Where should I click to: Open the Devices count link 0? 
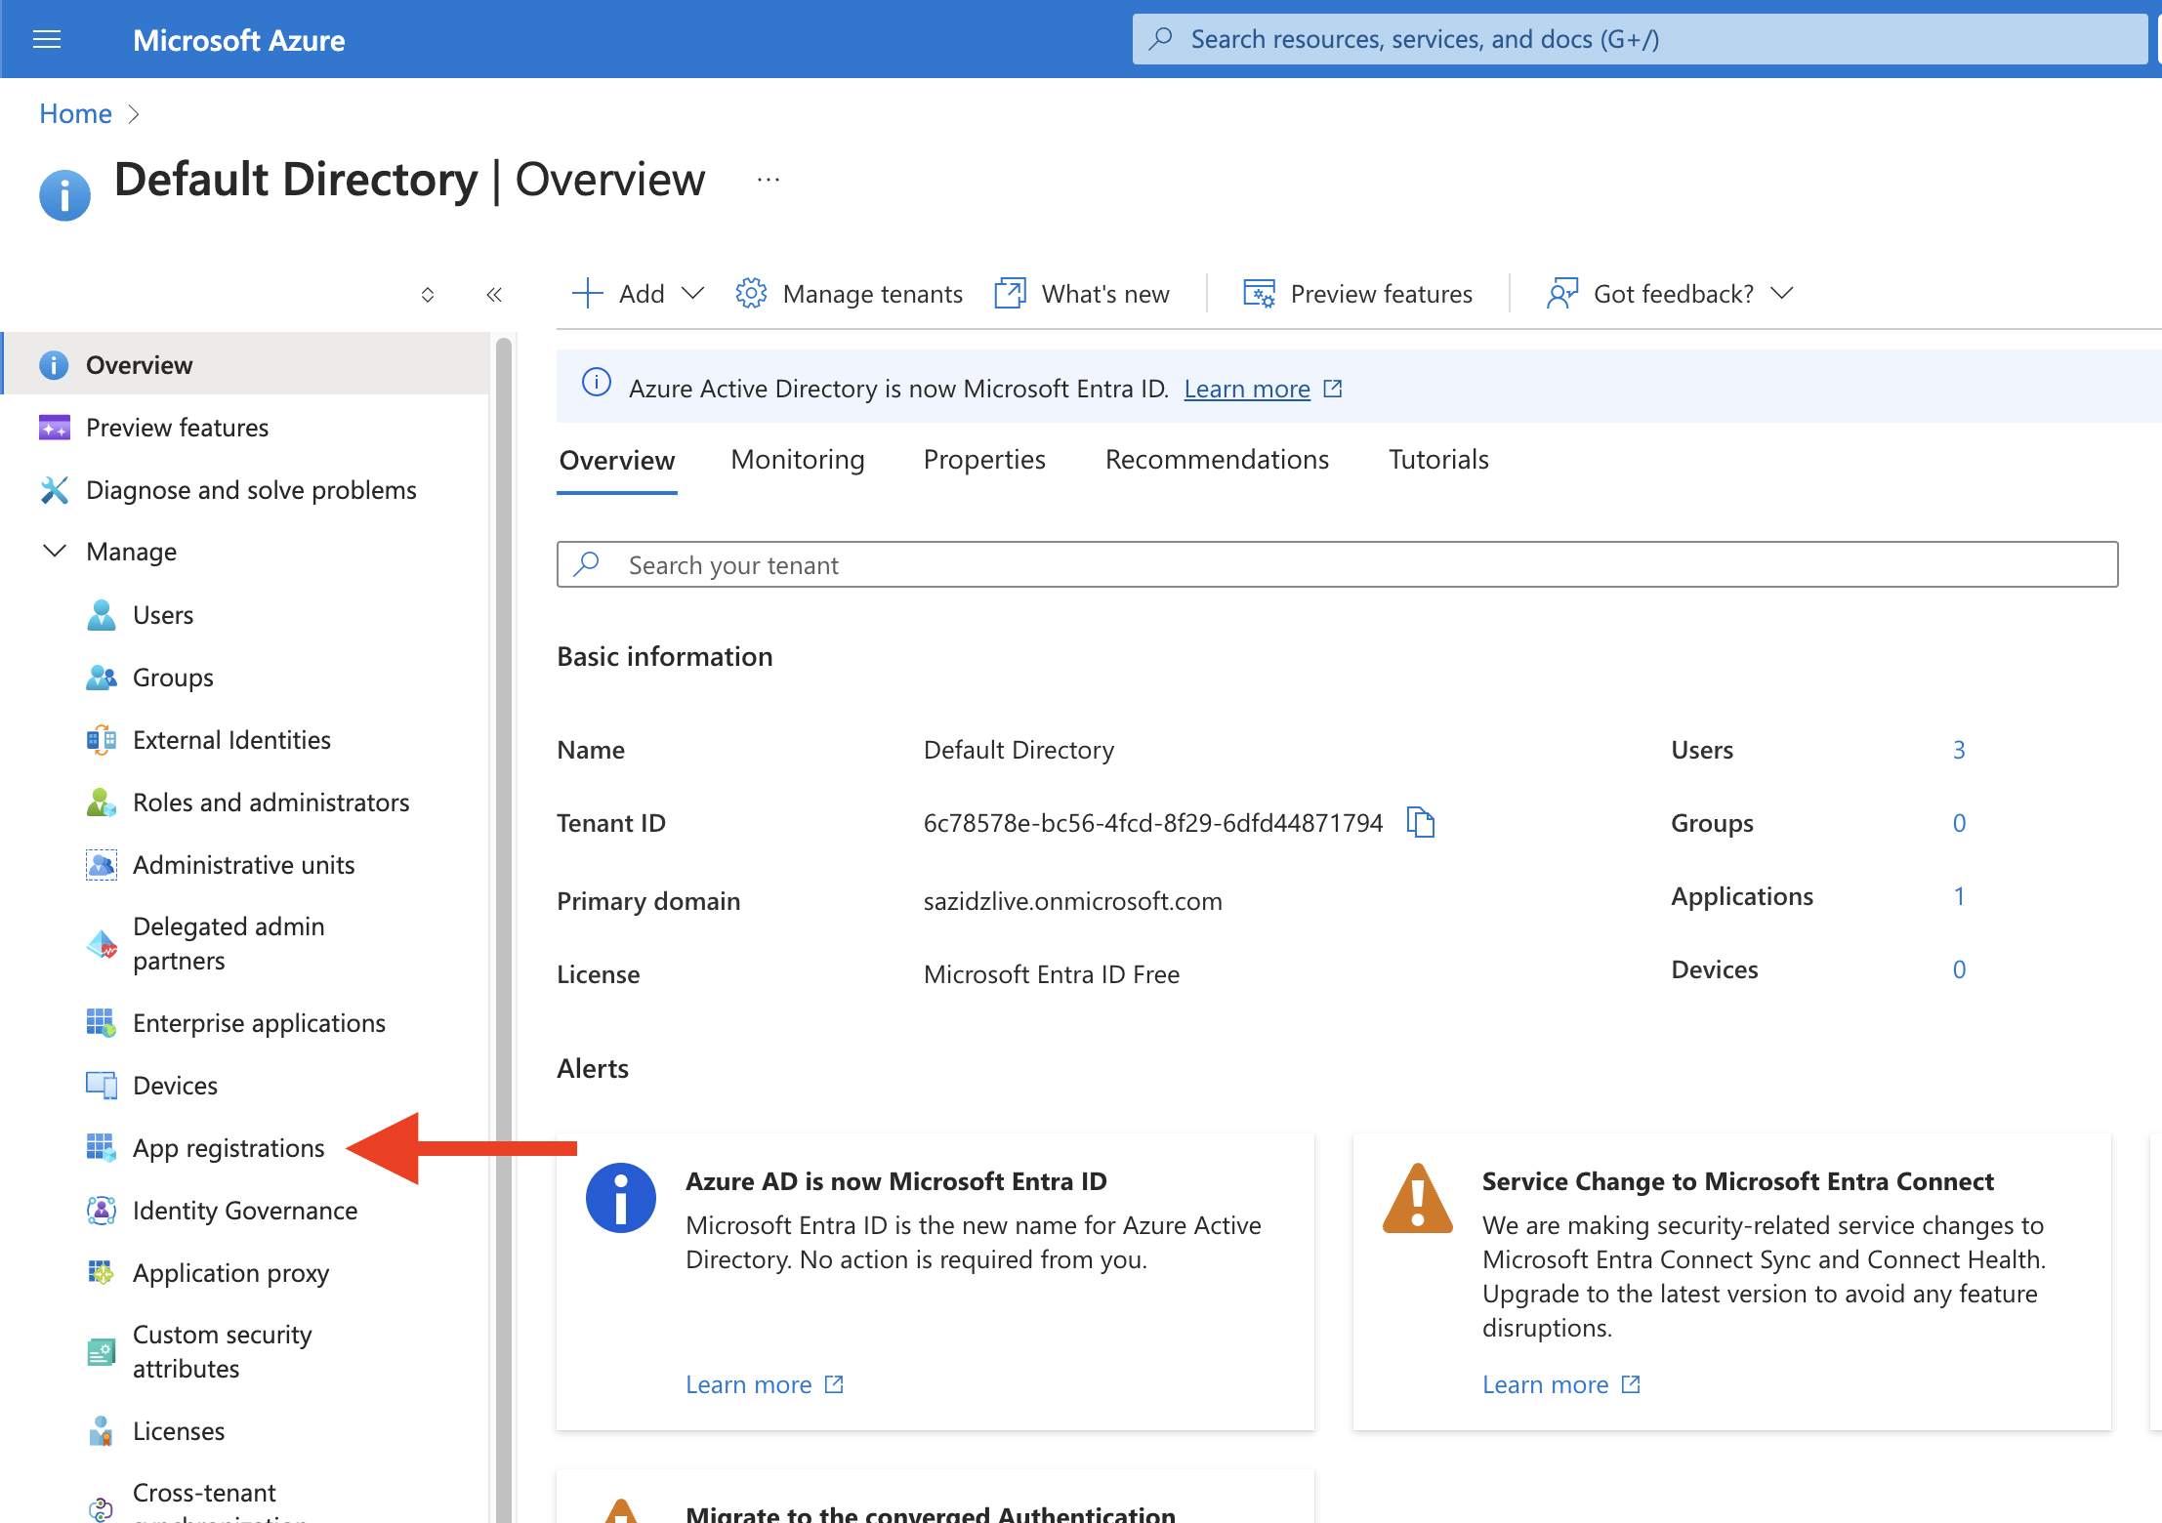pyautogui.click(x=1959, y=969)
